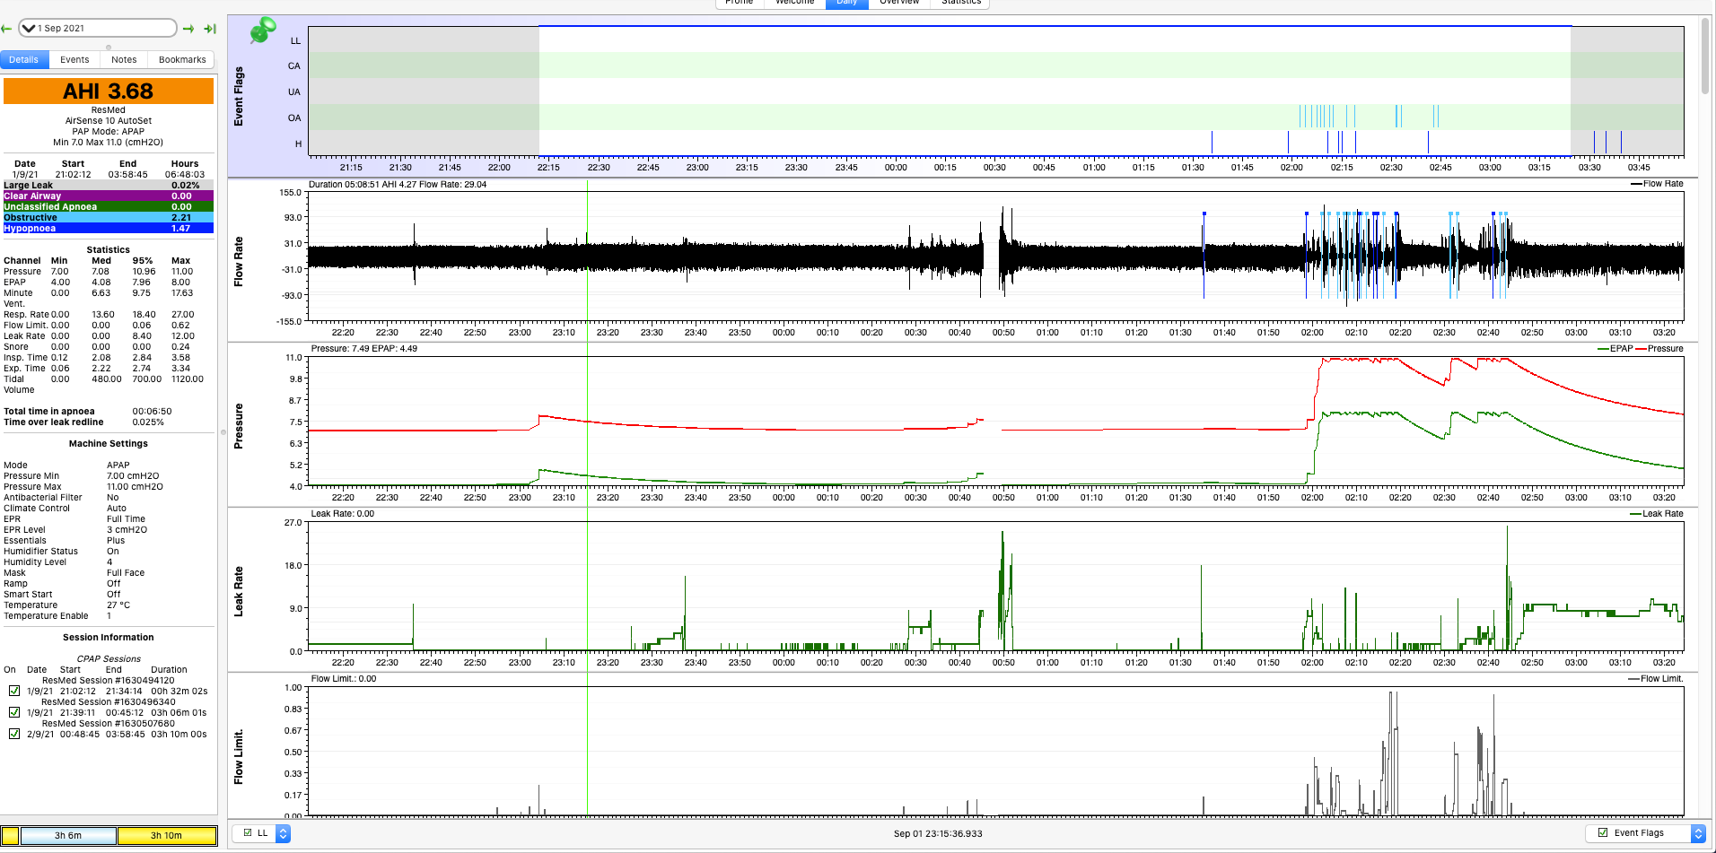Click the H row label in Event Flags

click(x=299, y=144)
